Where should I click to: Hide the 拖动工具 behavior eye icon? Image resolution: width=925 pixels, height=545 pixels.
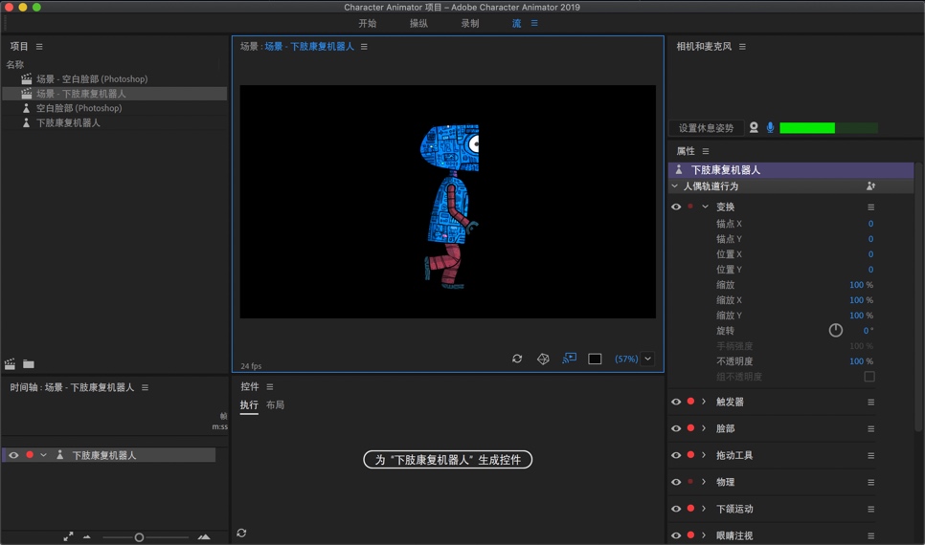coord(676,455)
